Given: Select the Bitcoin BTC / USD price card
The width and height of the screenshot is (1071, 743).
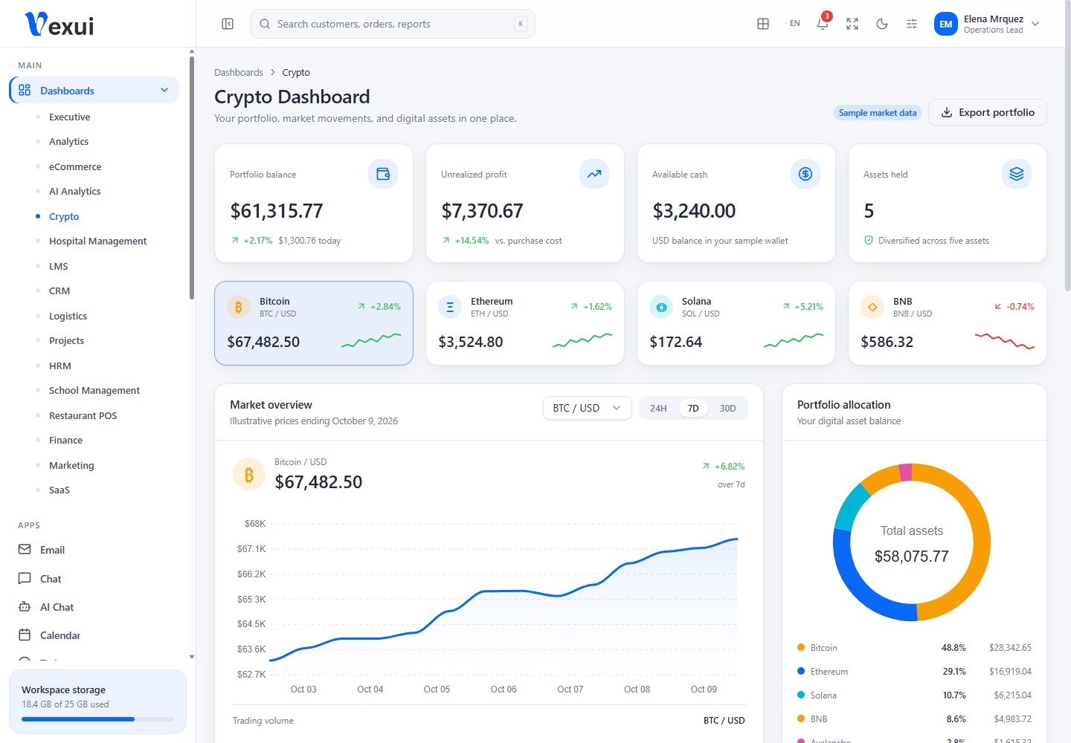Looking at the screenshot, I should [x=314, y=323].
